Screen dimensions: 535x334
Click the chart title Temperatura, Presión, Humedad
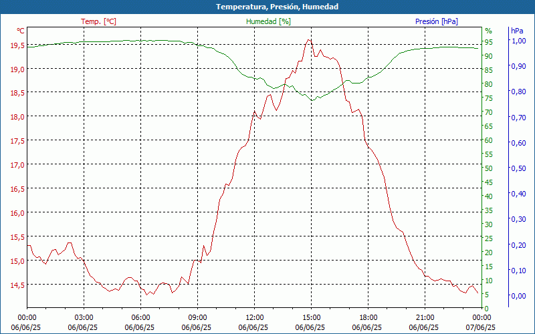(277, 7)
